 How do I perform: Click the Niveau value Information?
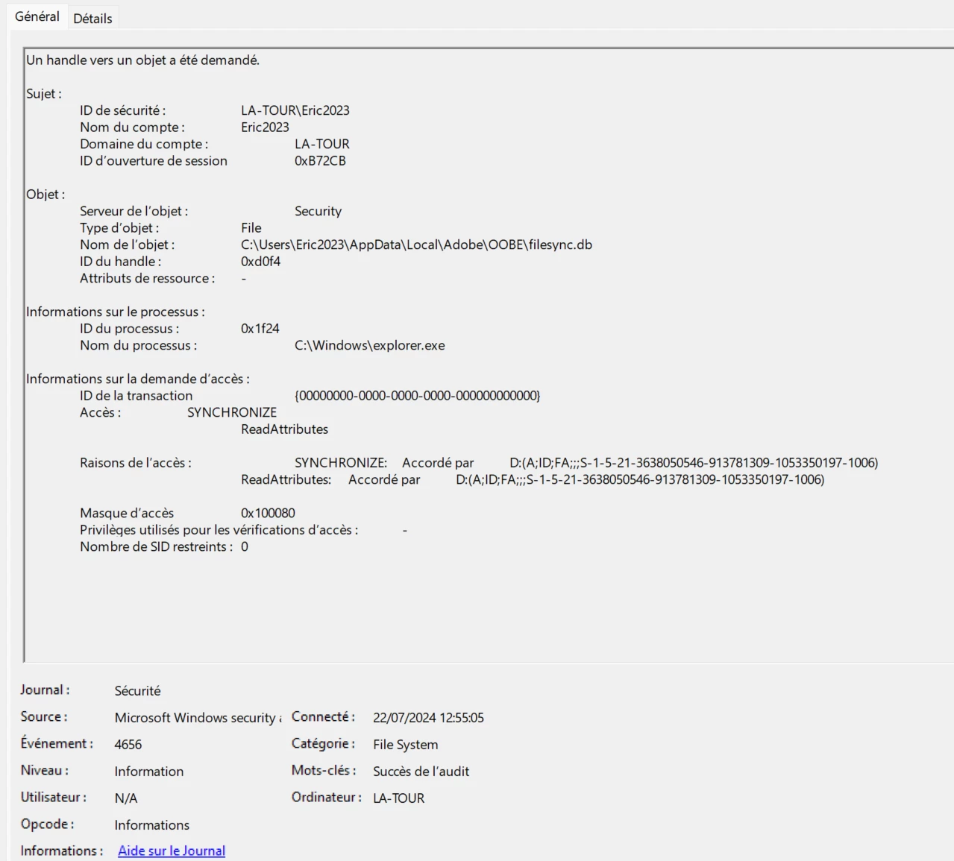click(x=148, y=771)
